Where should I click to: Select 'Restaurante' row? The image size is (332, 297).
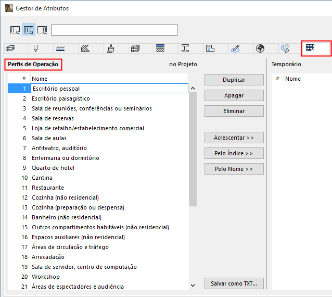pos(98,188)
